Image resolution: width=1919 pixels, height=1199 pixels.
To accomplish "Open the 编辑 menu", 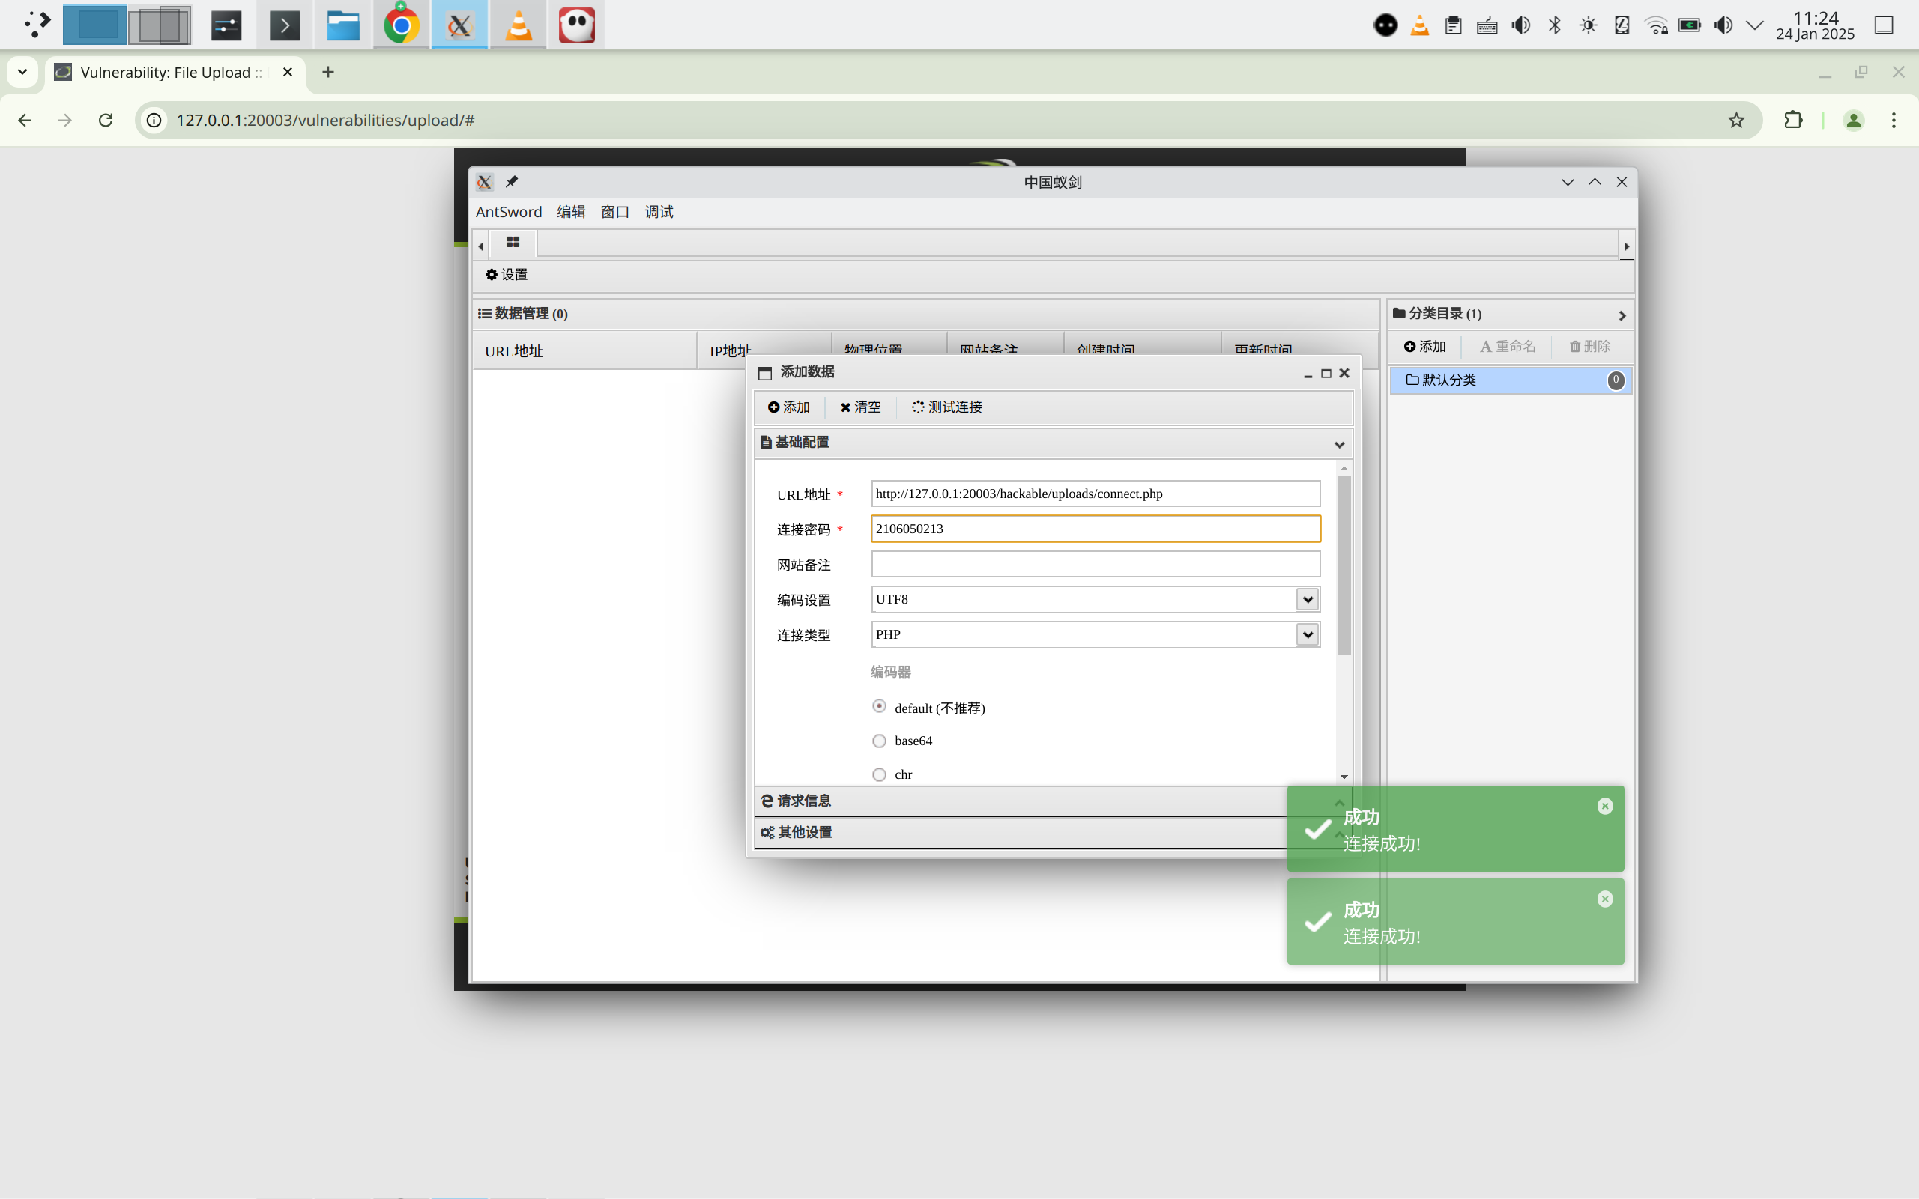I will [570, 212].
